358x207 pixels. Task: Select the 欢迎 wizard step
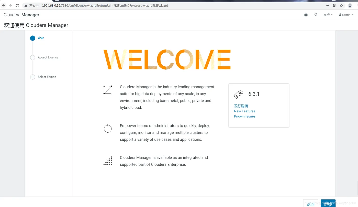click(41, 38)
